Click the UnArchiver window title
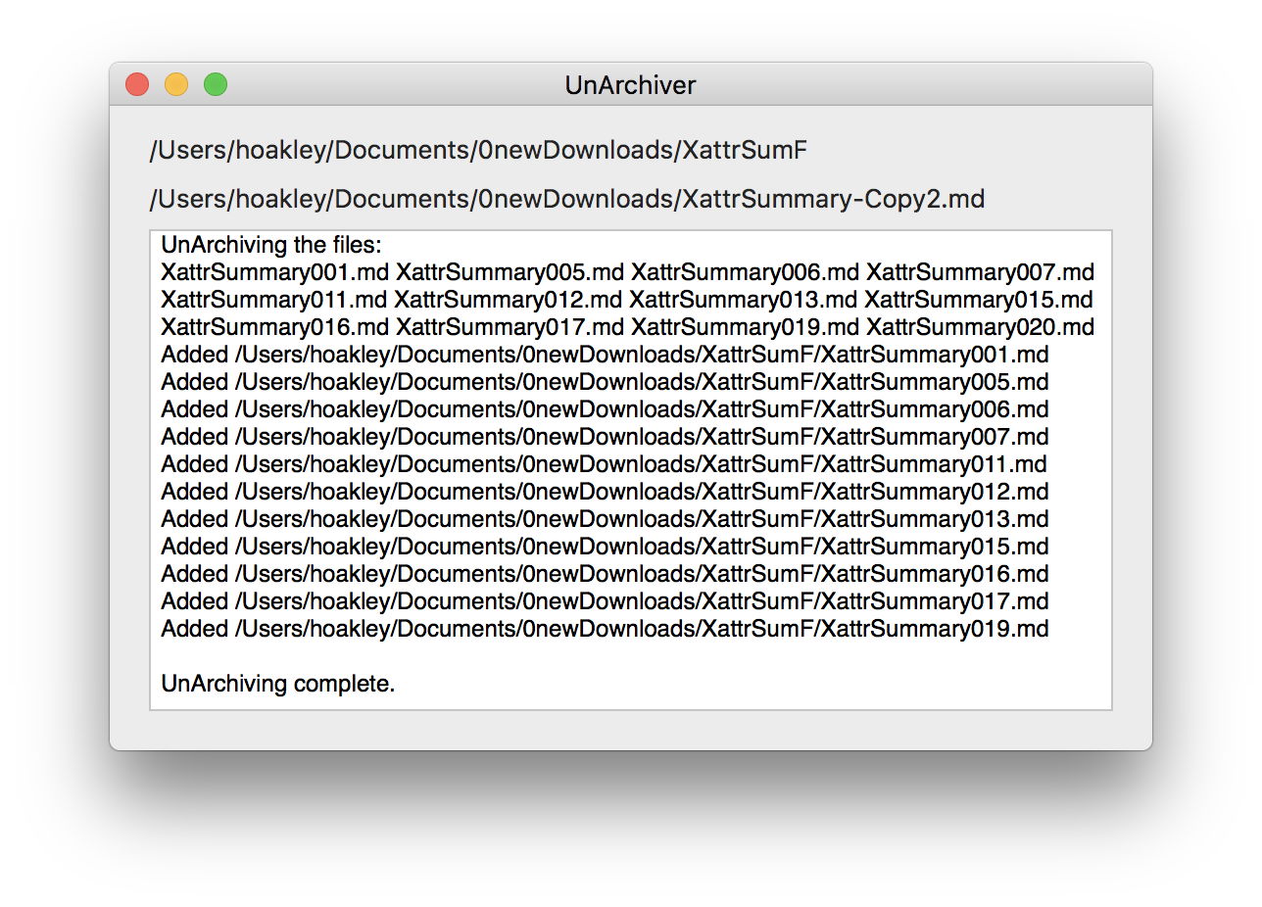 (x=630, y=85)
